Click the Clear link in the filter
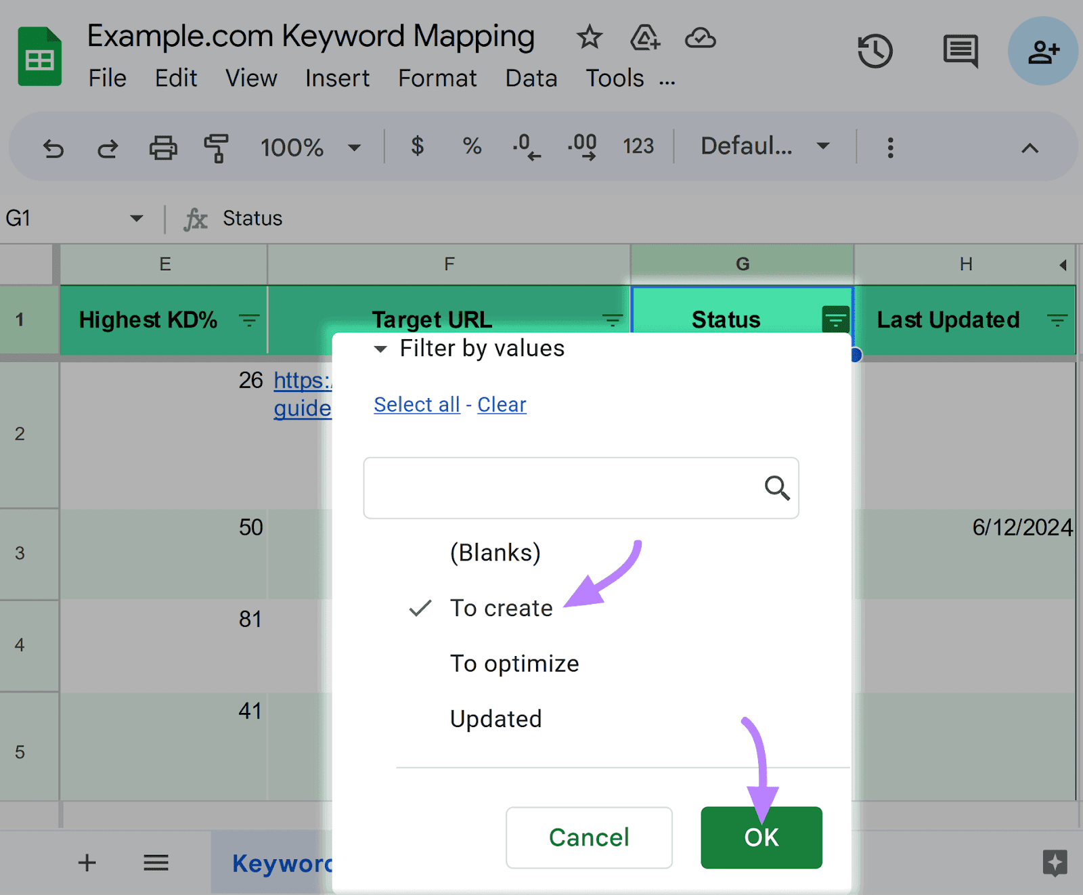This screenshot has width=1083, height=895. pyautogui.click(x=501, y=404)
